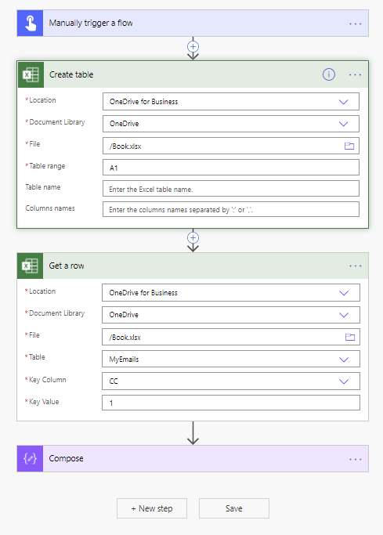The image size is (383, 535).
Task: Open menu for Manually trigger a flow
Action: pyautogui.click(x=355, y=23)
